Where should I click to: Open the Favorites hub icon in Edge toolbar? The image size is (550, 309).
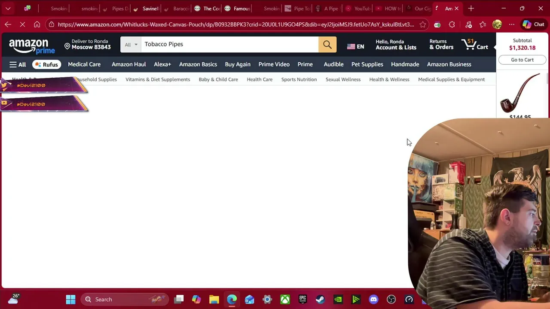coord(483,24)
